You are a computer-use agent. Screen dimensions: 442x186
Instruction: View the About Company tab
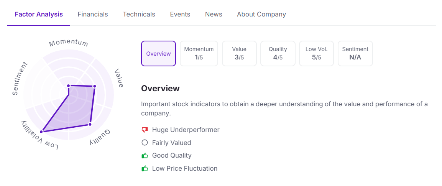click(x=261, y=14)
